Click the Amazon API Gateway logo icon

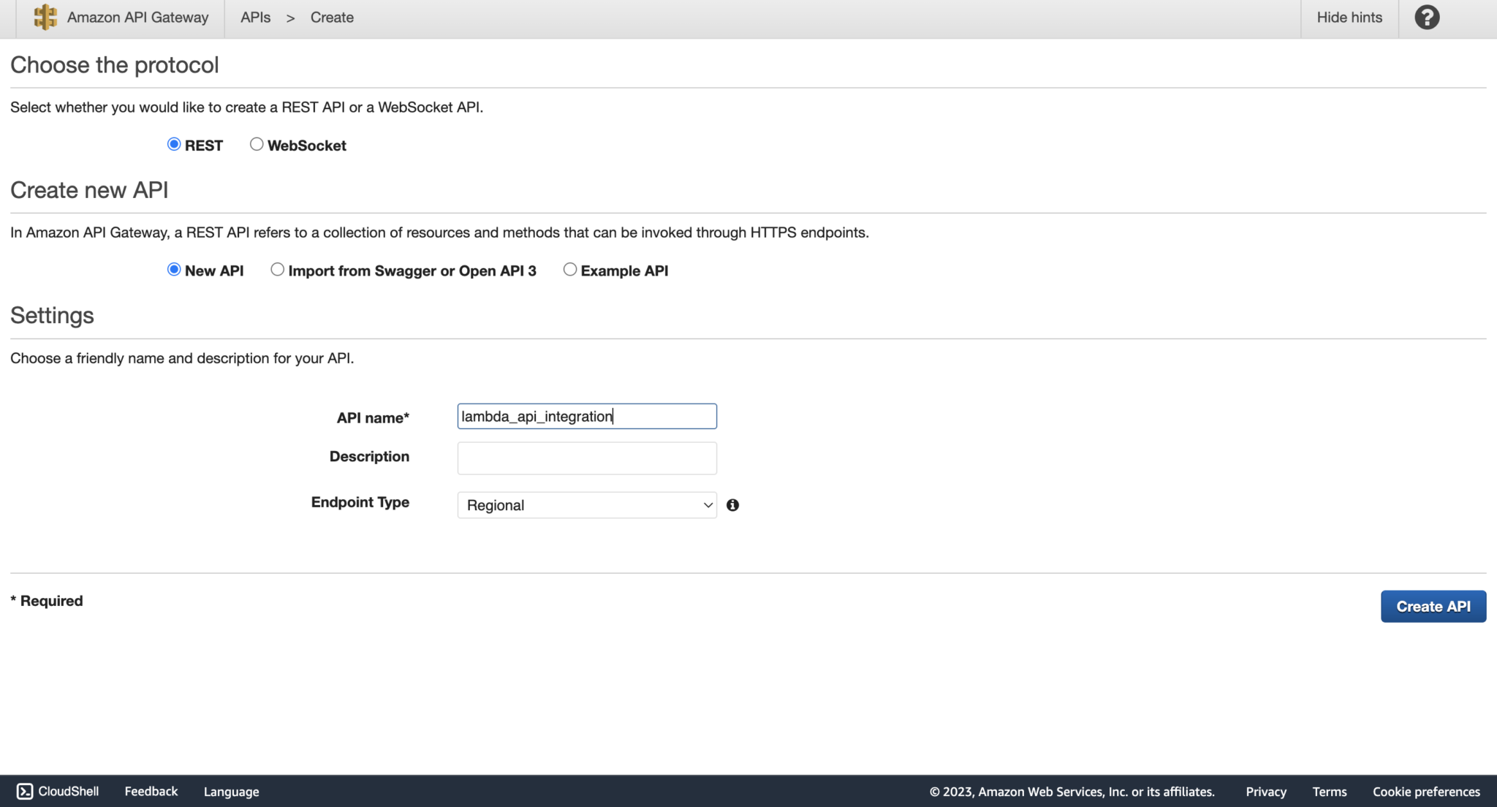44,18
